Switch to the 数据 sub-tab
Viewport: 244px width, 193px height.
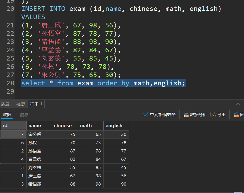click(7, 115)
